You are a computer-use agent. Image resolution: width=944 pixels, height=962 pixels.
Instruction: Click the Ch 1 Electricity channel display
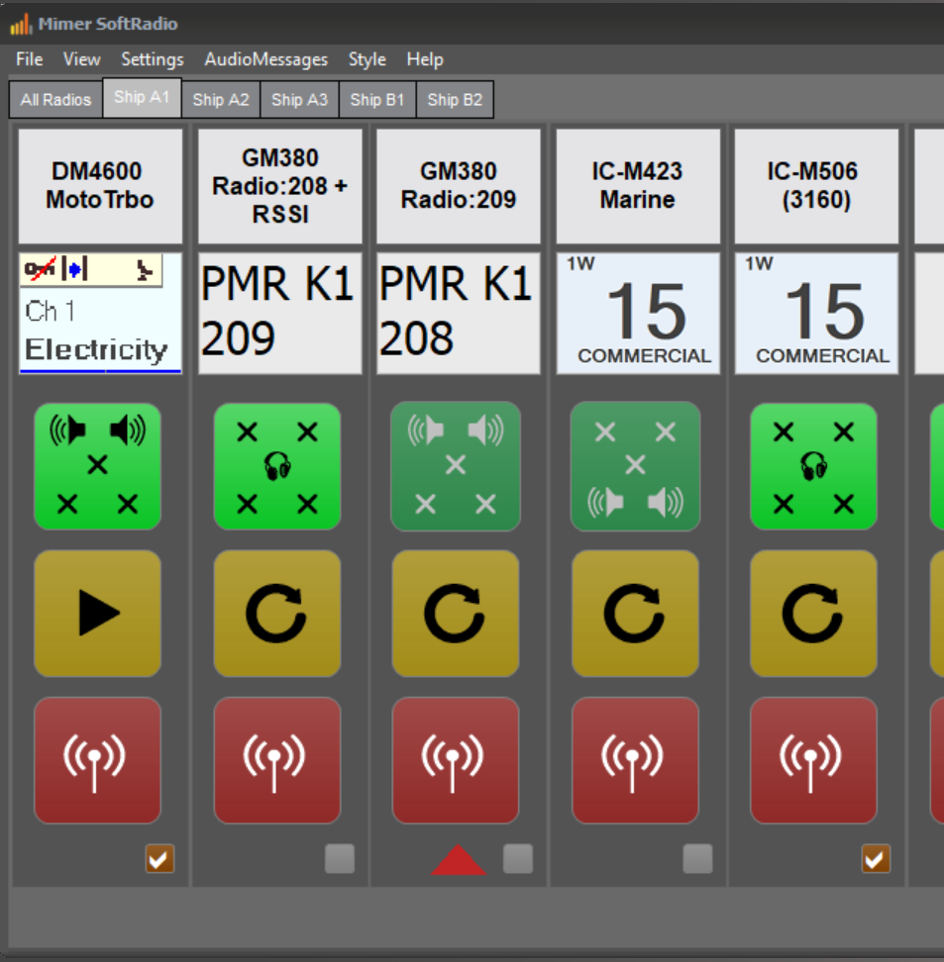tap(100, 314)
